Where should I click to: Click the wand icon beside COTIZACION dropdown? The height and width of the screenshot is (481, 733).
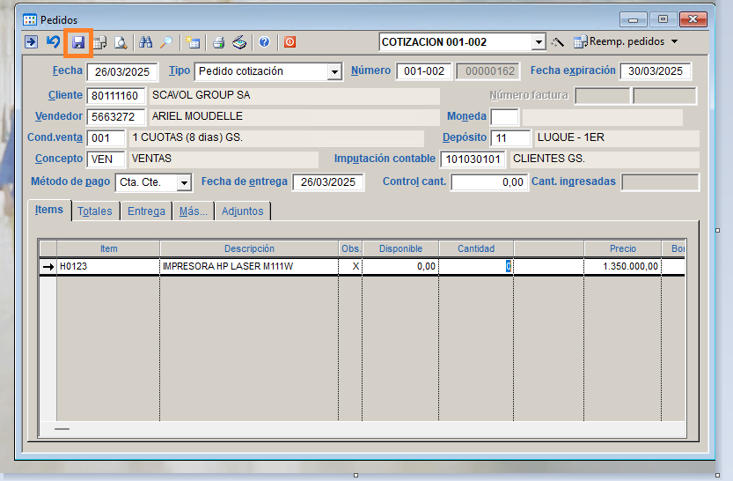point(557,42)
